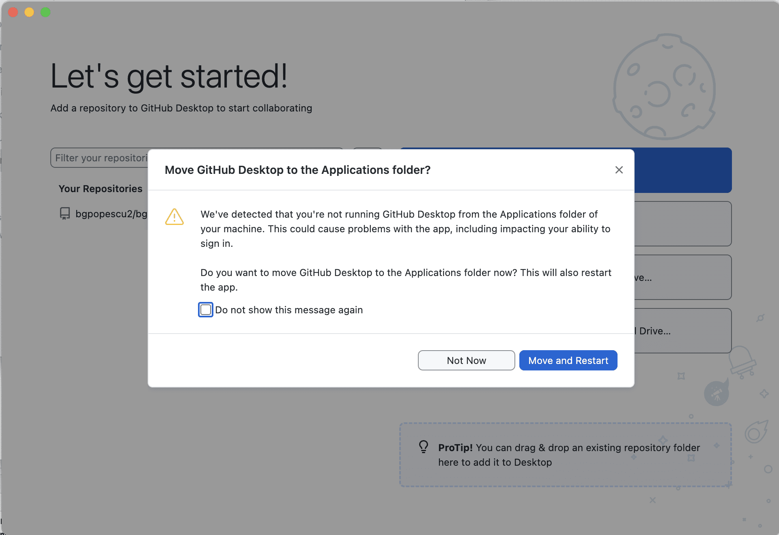The height and width of the screenshot is (535, 779).
Task: Close the Move GitHub Desktop dialog
Action: click(x=619, y=170)
